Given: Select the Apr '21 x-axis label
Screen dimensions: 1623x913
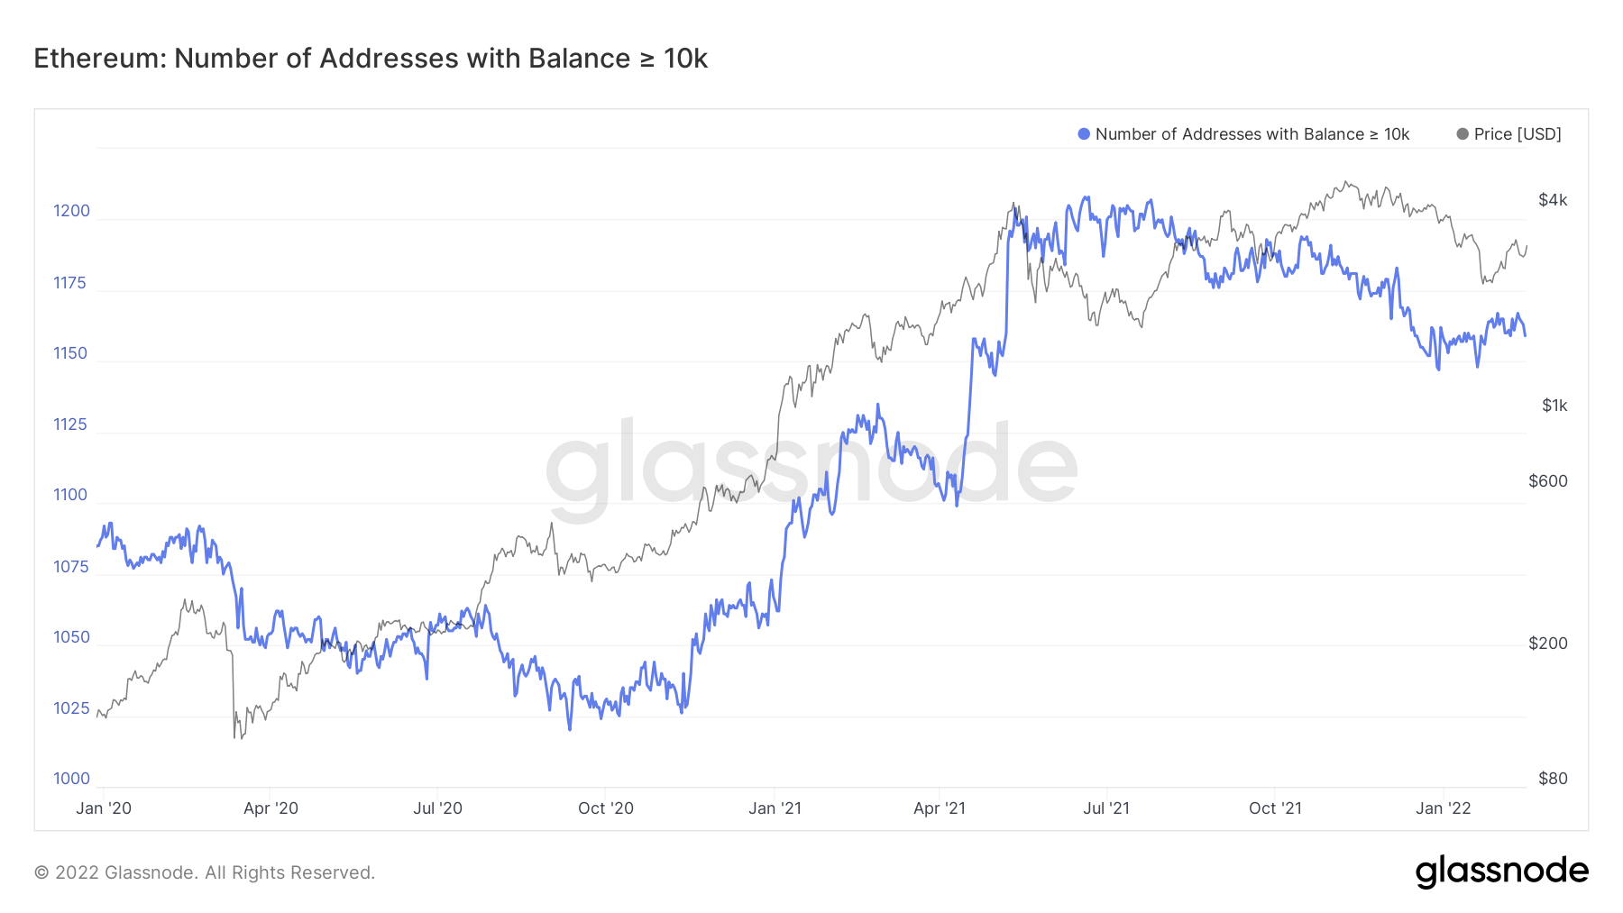Looking at the screenshot, I should [940, 808].
